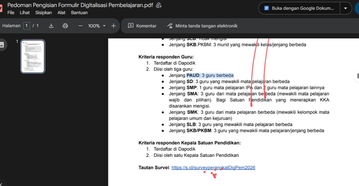The width and height of the screenshot is (359, 186).
Task: Click the Komentar button
Action: (142, 26)
